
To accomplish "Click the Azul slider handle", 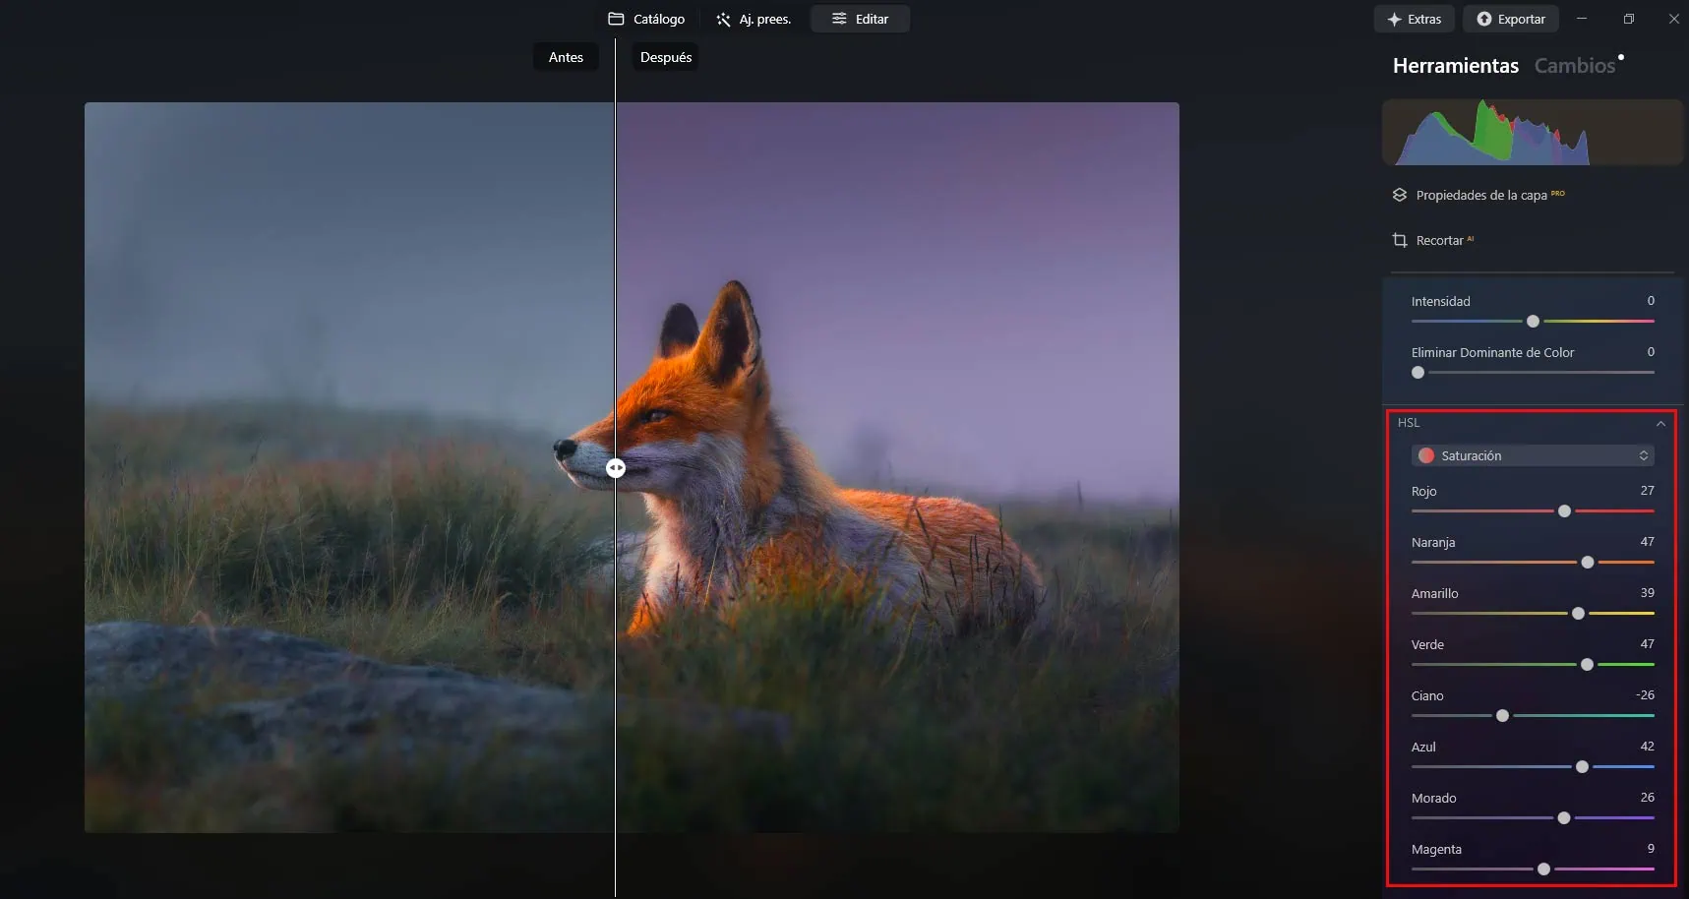I will click(1582, 767).
